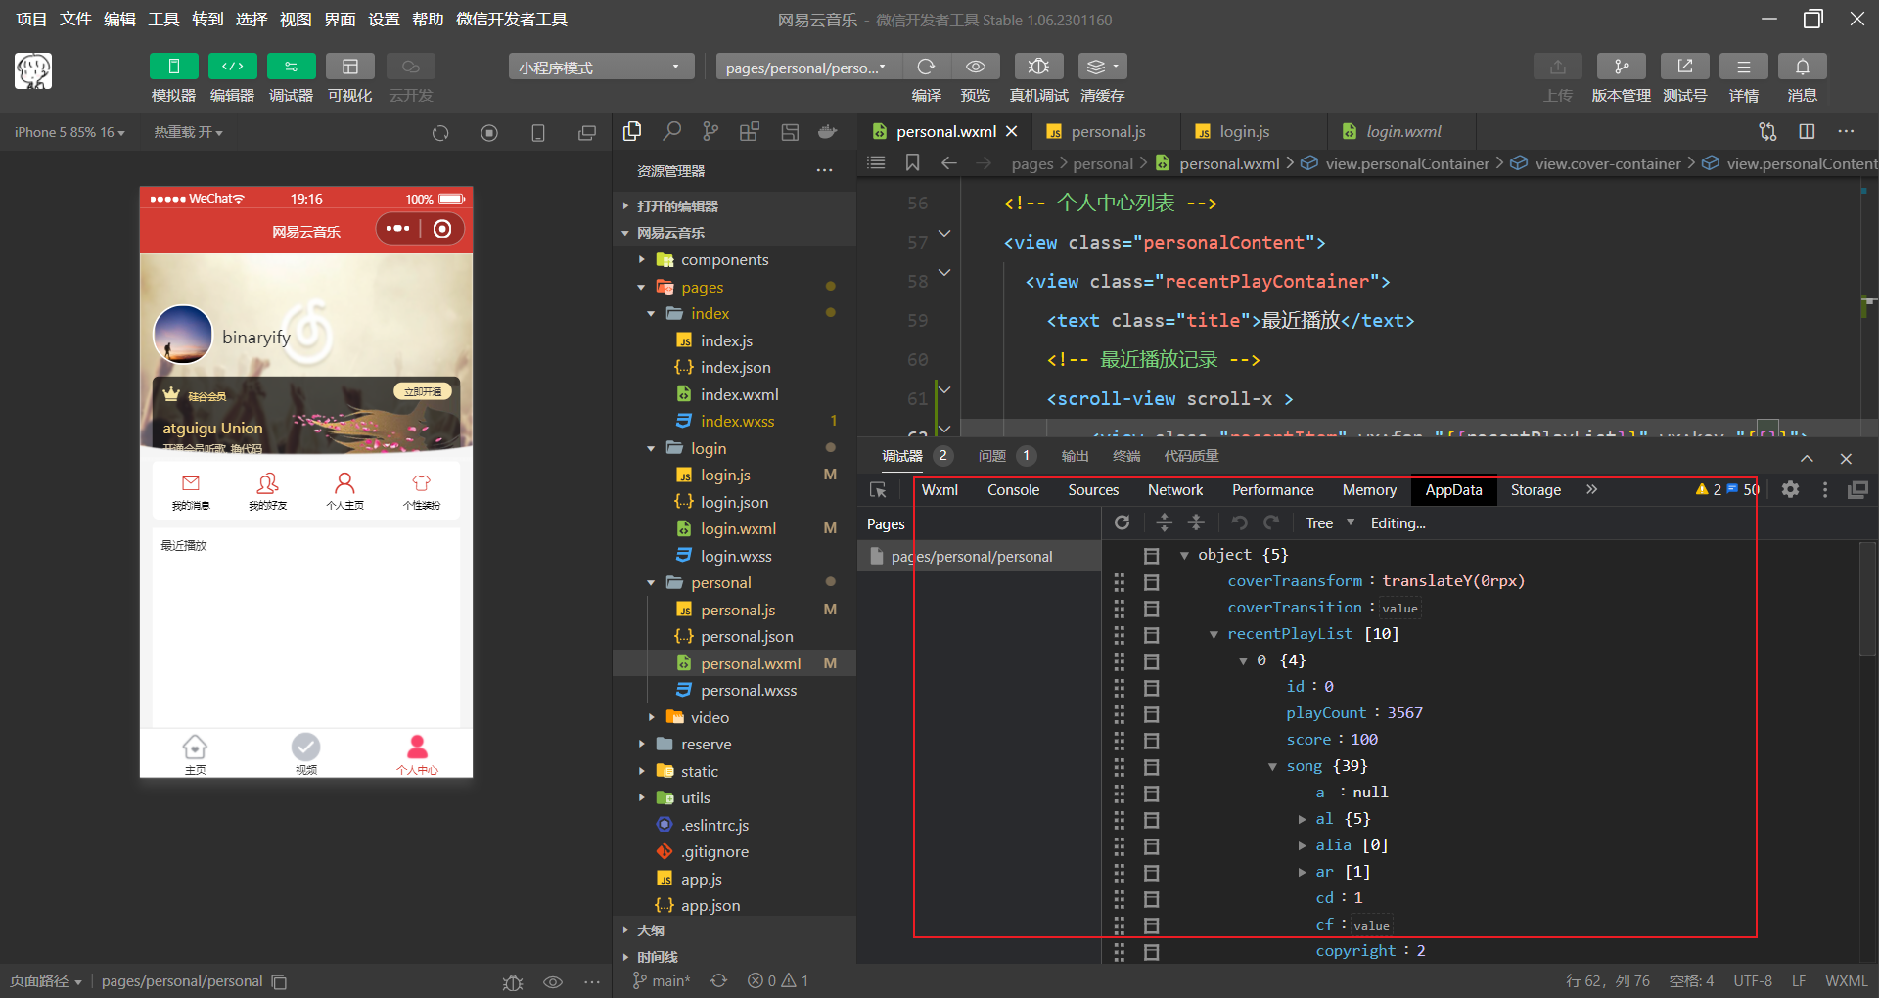Open the search icon in sidebar

click(x=671, y=131)
